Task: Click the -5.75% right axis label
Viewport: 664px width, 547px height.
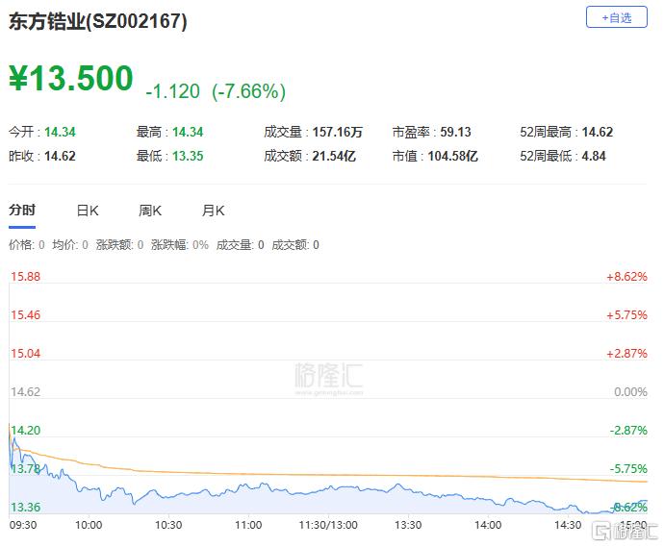Action: [x=628, y=469]
